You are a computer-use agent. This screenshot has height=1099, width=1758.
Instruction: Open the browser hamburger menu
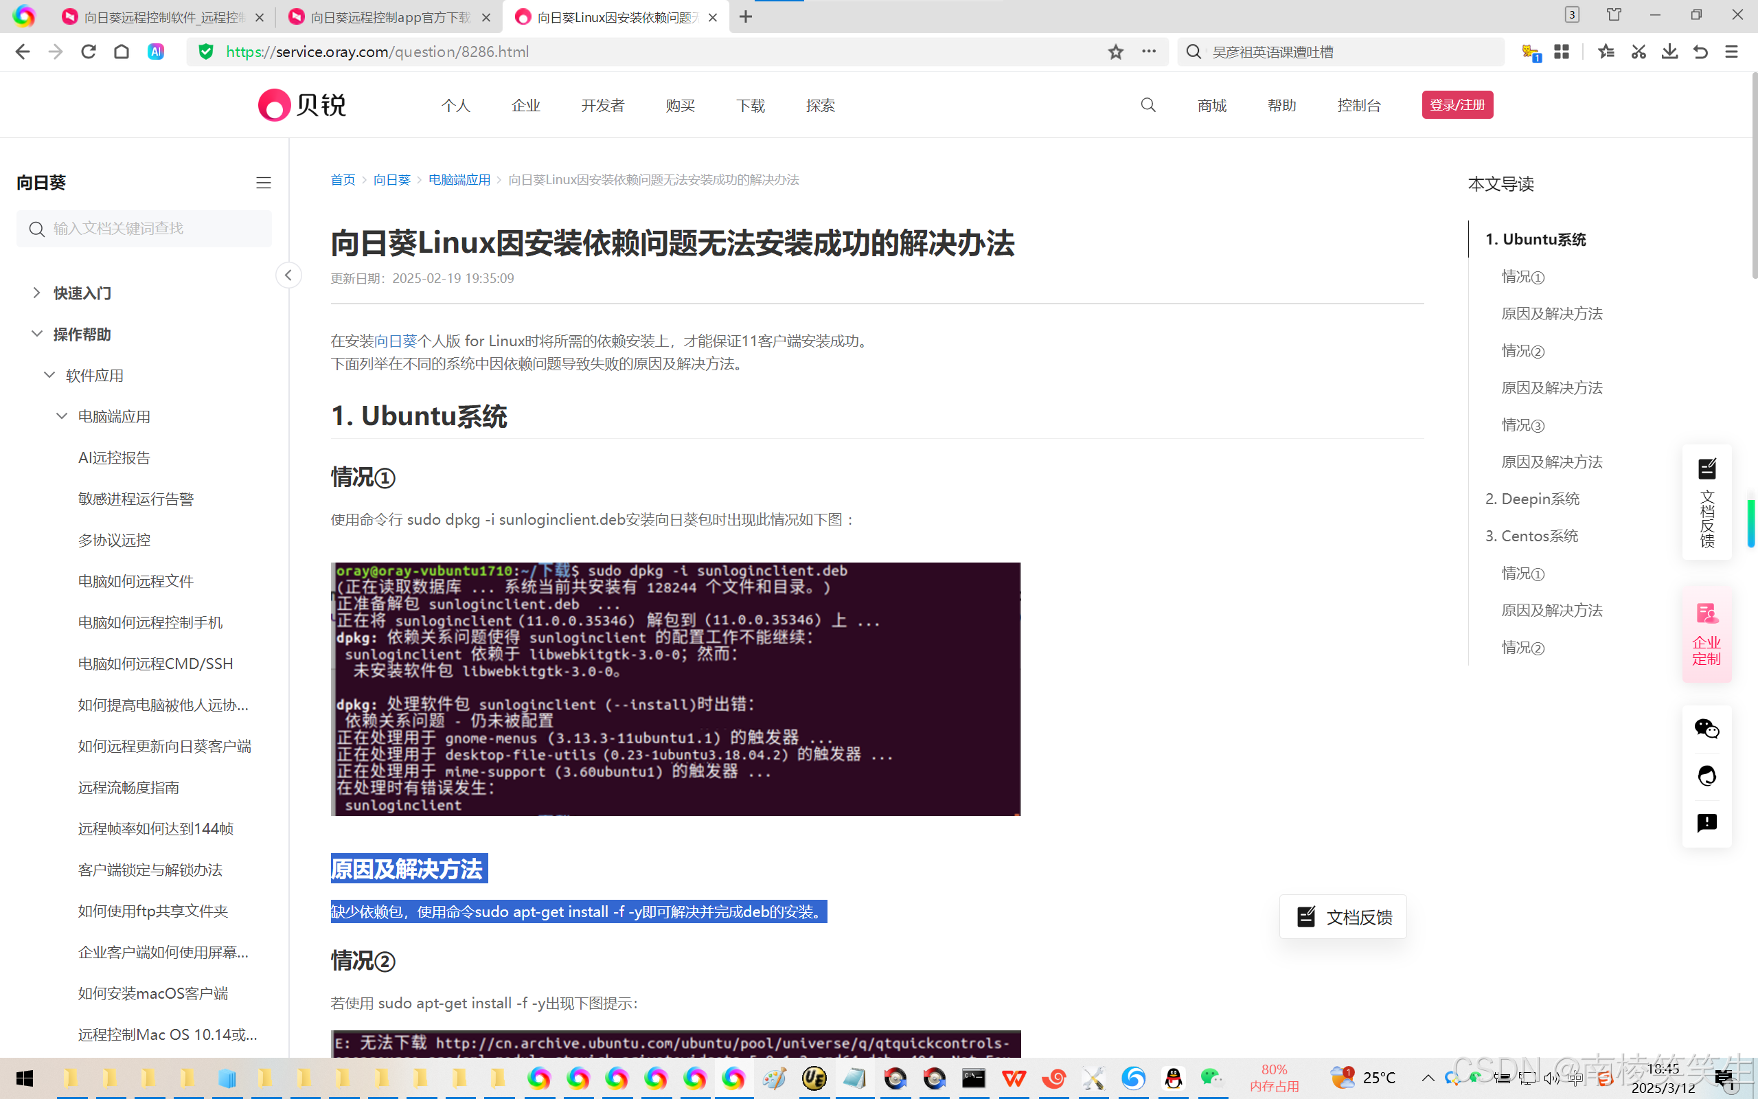click(1732, 52)
